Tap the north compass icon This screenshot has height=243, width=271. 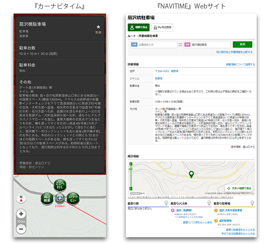point(21,199)
